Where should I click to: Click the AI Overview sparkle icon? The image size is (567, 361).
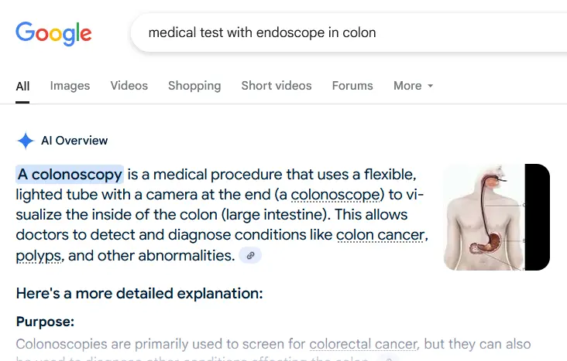point(26,141)
